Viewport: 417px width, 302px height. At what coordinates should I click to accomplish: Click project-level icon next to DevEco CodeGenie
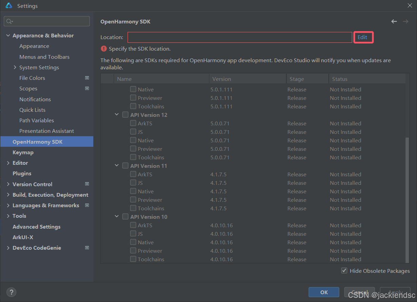pyautogui.click(x=87, y=248)
